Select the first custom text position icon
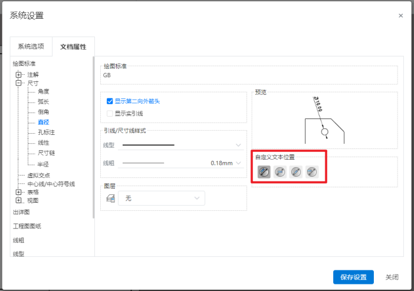414x291 pixels. [264, 172]
